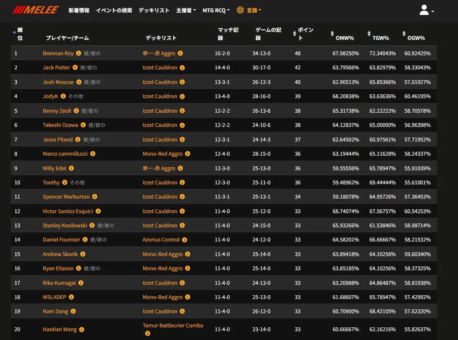Click info icon next to Victor Santos Esquici

98,211
